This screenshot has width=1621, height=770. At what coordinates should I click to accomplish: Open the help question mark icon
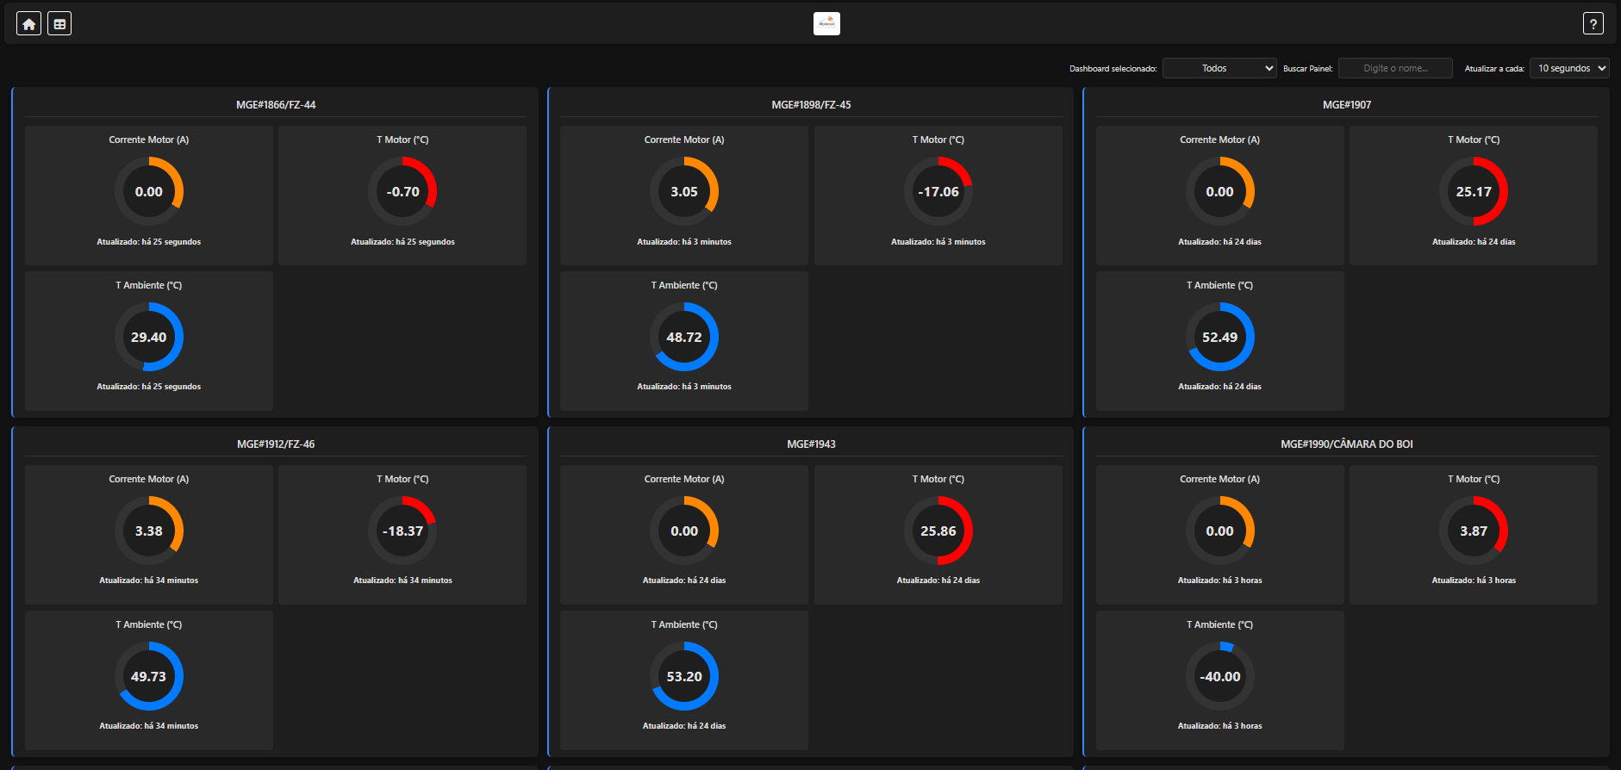[x=1593, y=23]
